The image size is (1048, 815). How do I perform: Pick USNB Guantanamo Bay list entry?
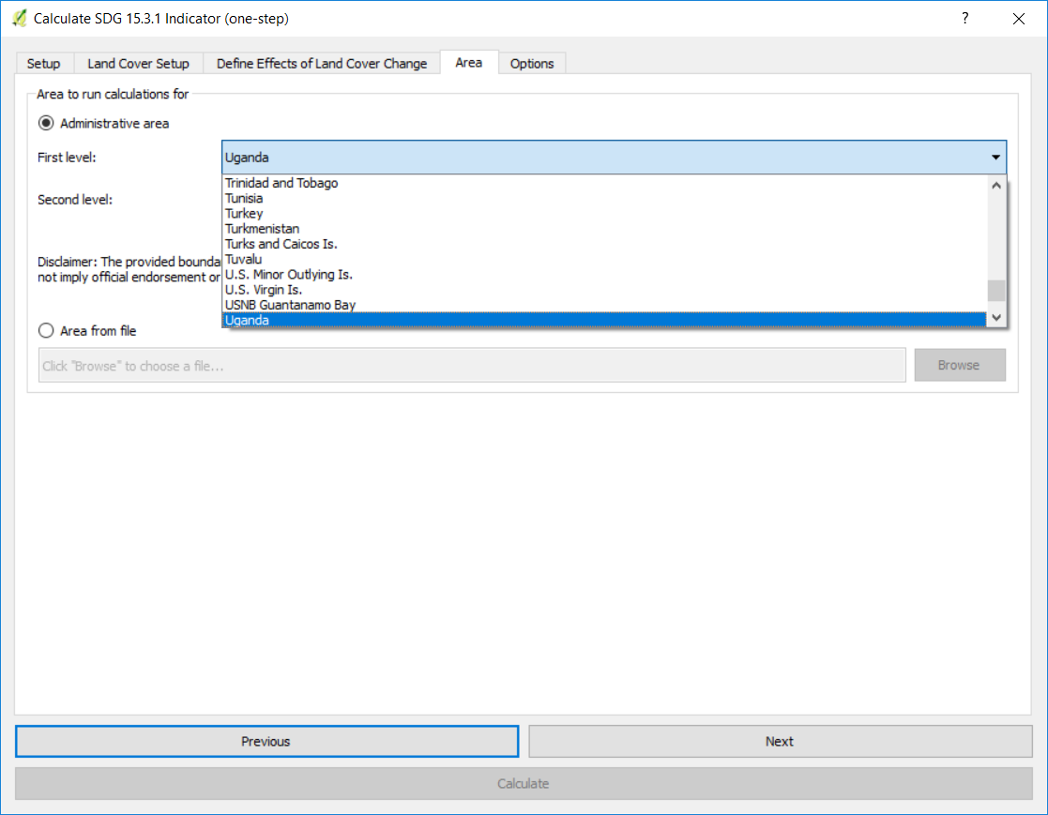tap(290, 305)
